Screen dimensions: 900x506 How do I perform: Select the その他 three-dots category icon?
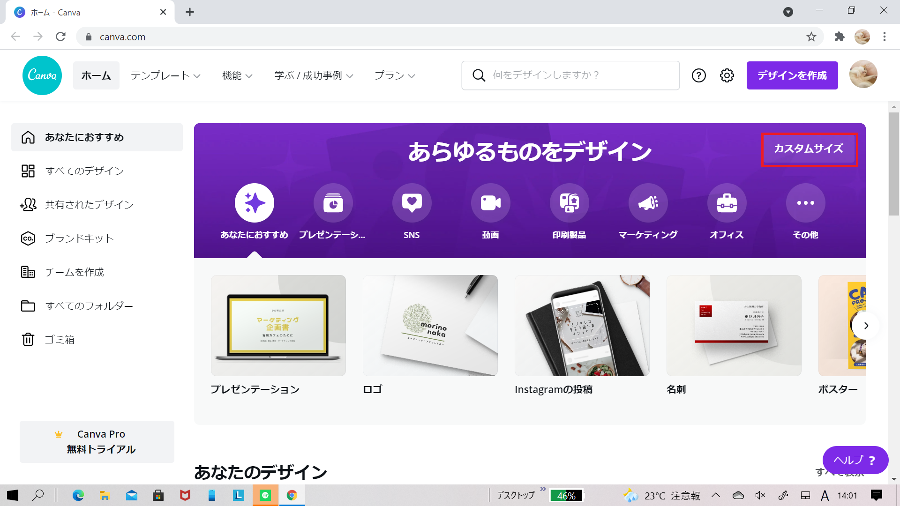click(806, 203)
